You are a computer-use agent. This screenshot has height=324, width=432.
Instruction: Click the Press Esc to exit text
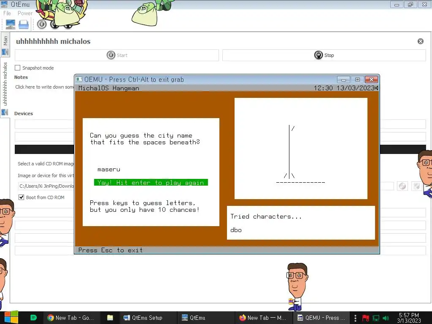[x=111, y=250]
